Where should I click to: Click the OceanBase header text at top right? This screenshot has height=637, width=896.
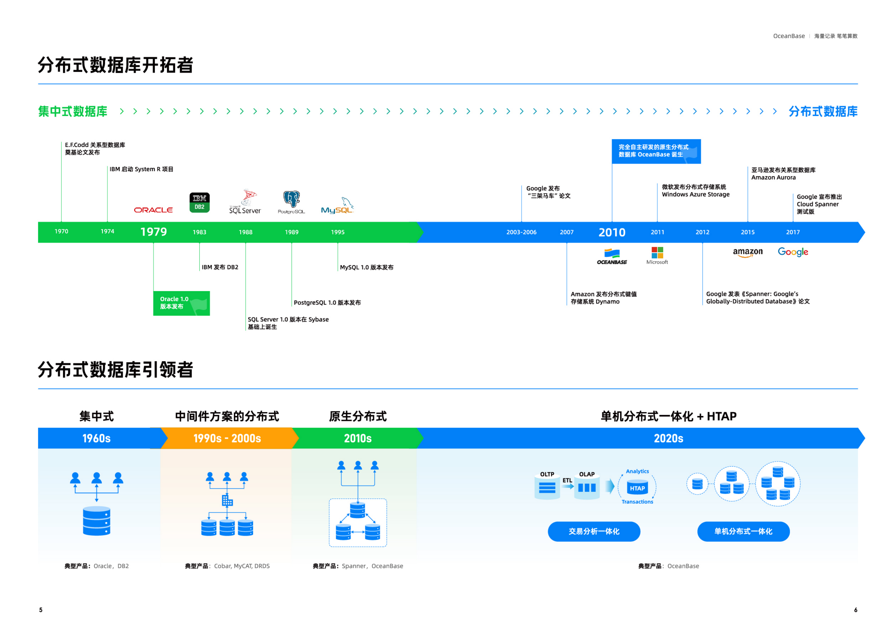click(788, 36)
